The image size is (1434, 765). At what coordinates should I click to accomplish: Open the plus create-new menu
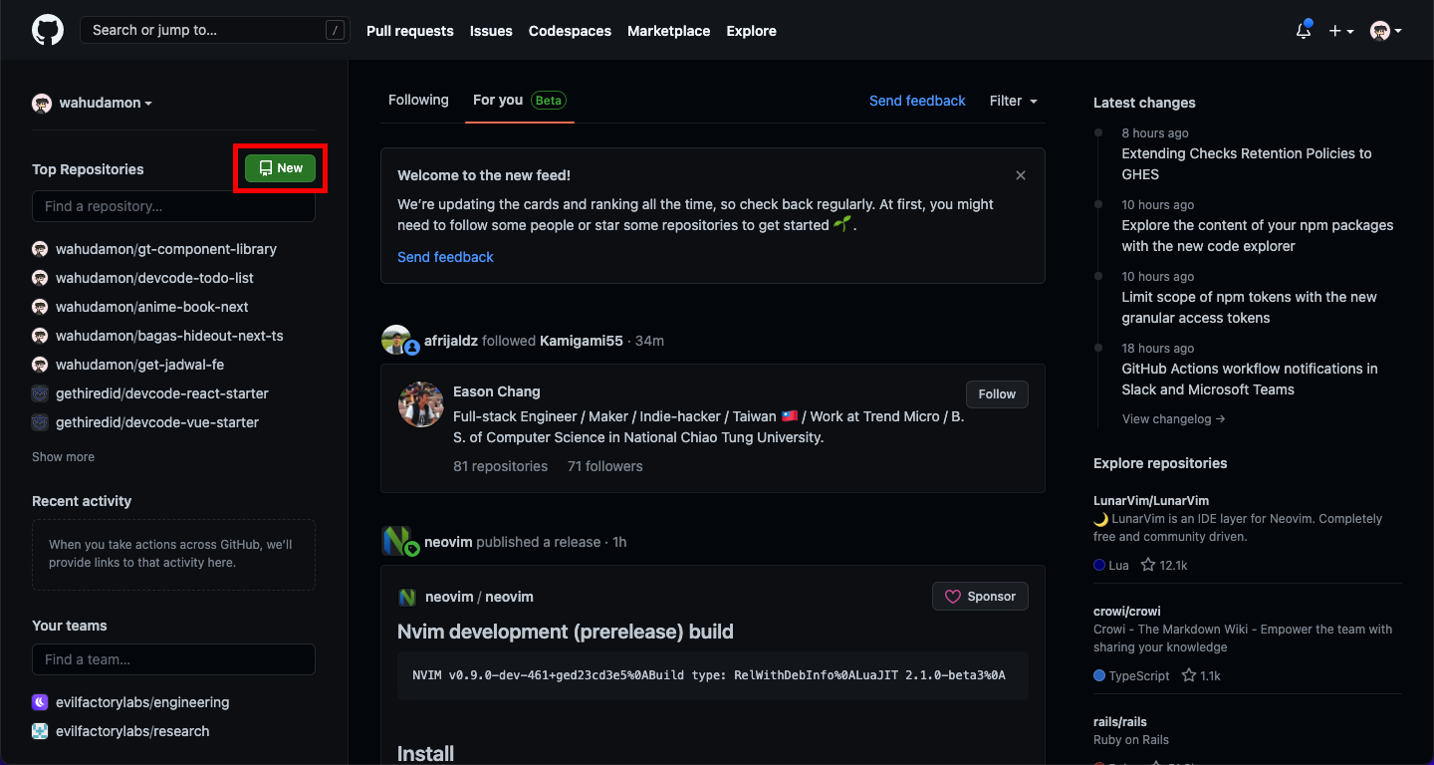click(x=1341, y=31)
